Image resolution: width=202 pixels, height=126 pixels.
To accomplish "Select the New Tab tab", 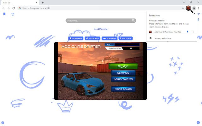I will pyautogui.click(x=20, y=3).
